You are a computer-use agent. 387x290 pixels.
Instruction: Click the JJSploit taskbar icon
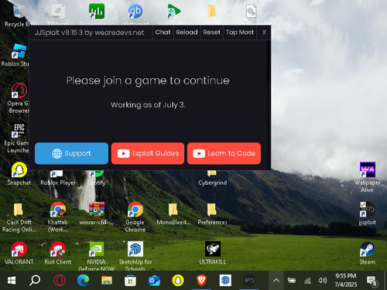tap(249, 281)
